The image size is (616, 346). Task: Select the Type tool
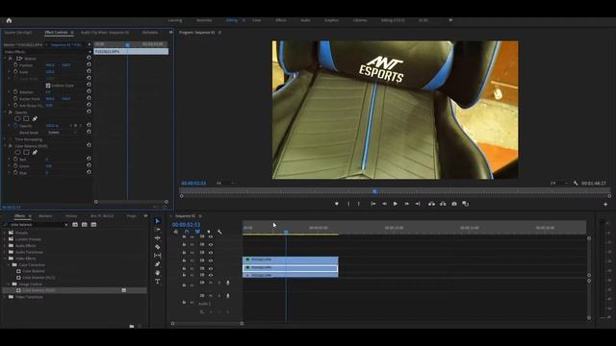tap(158, 282)
